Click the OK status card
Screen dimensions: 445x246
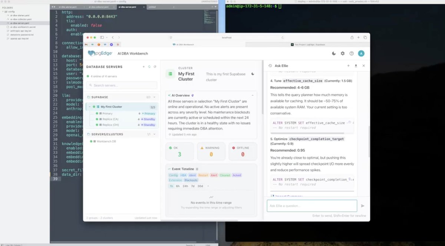(x=179, y=151)
